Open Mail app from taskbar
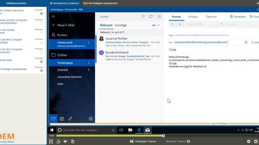The image size is (259, 145). [147, 130]
